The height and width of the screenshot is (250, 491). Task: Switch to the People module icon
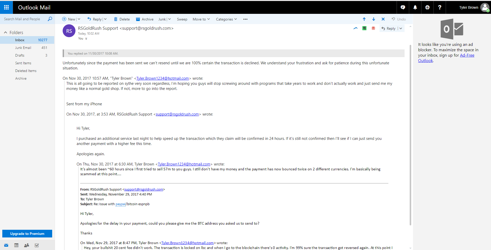click(27, 245)
